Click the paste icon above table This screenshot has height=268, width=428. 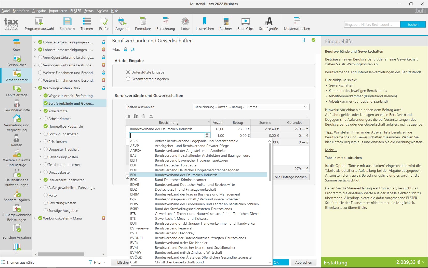(136, 116)
